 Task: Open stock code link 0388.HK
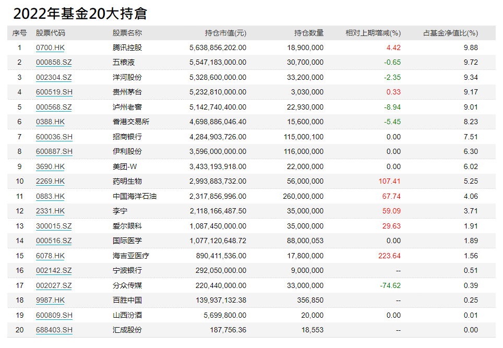50,122
